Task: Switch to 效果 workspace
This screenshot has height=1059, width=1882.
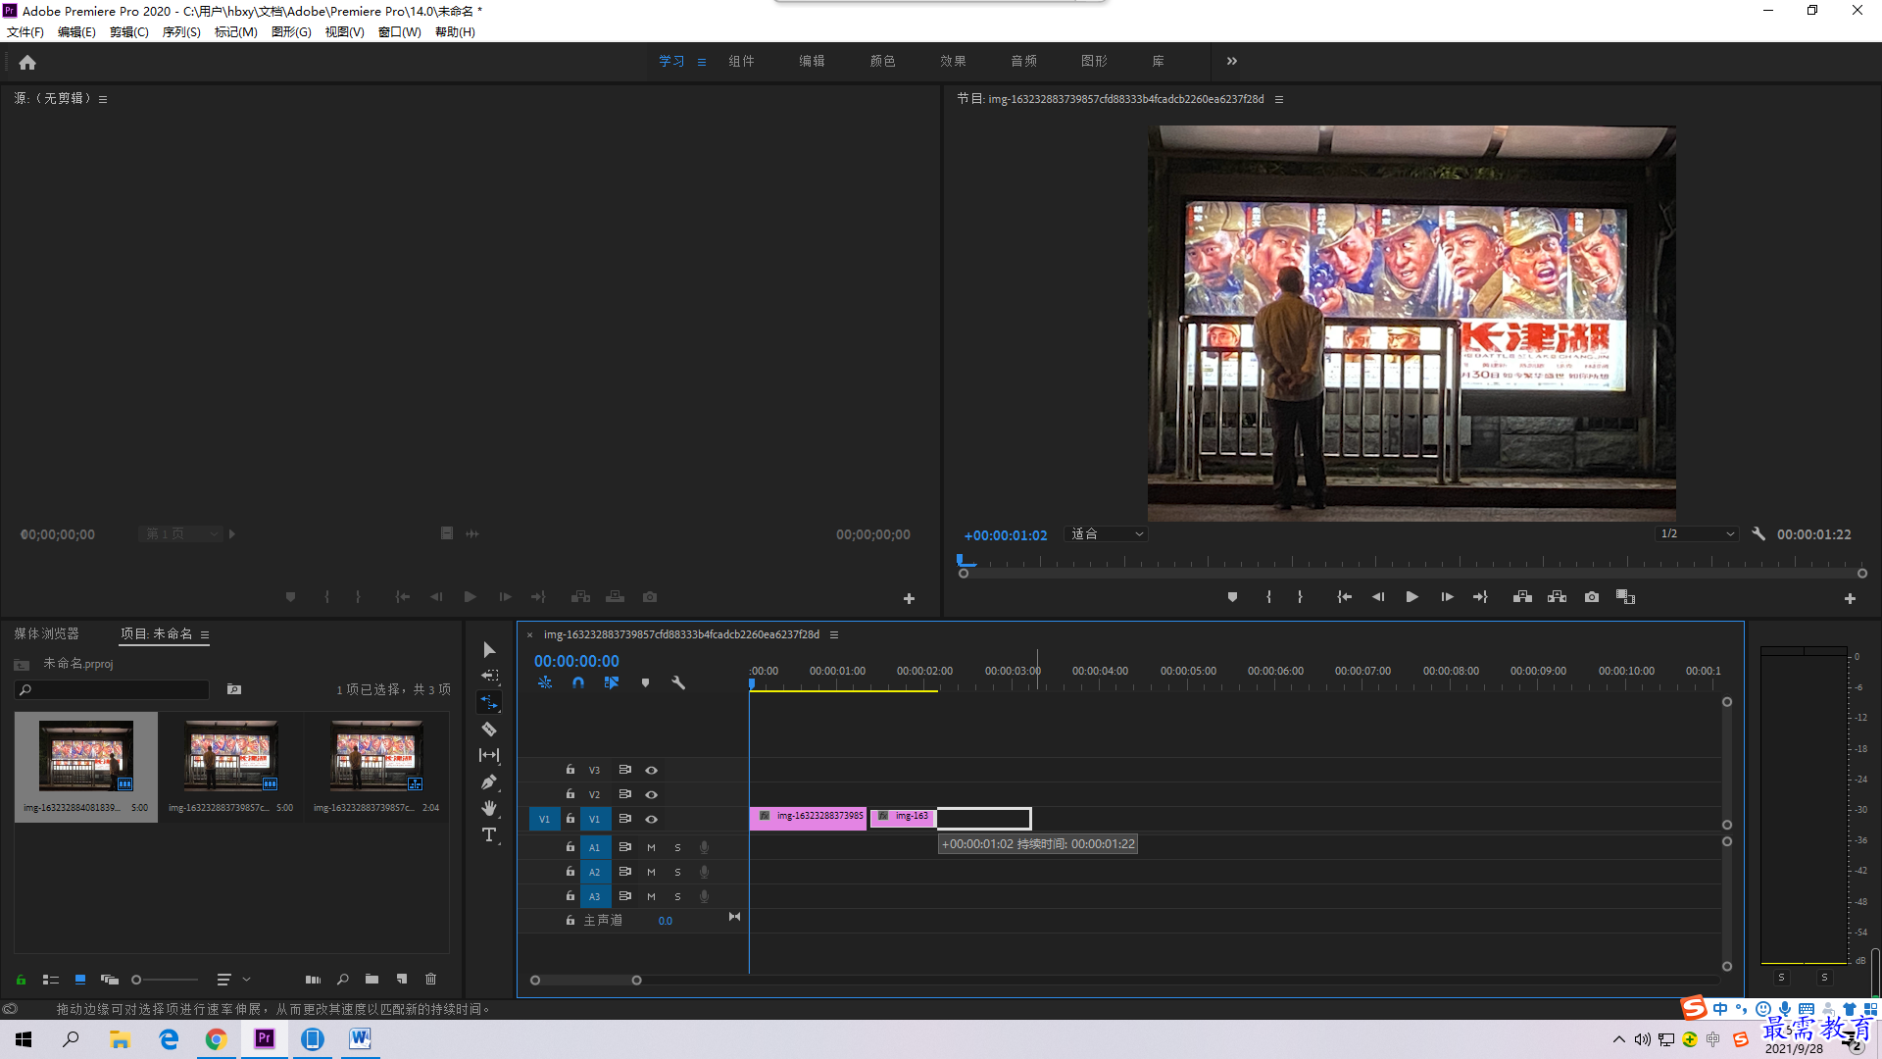Action: pyautogui.click(x=953, y=61)
